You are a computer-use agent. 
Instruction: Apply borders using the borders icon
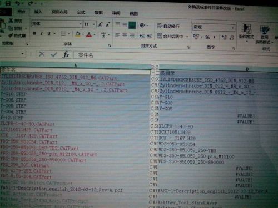click(63, 34)
